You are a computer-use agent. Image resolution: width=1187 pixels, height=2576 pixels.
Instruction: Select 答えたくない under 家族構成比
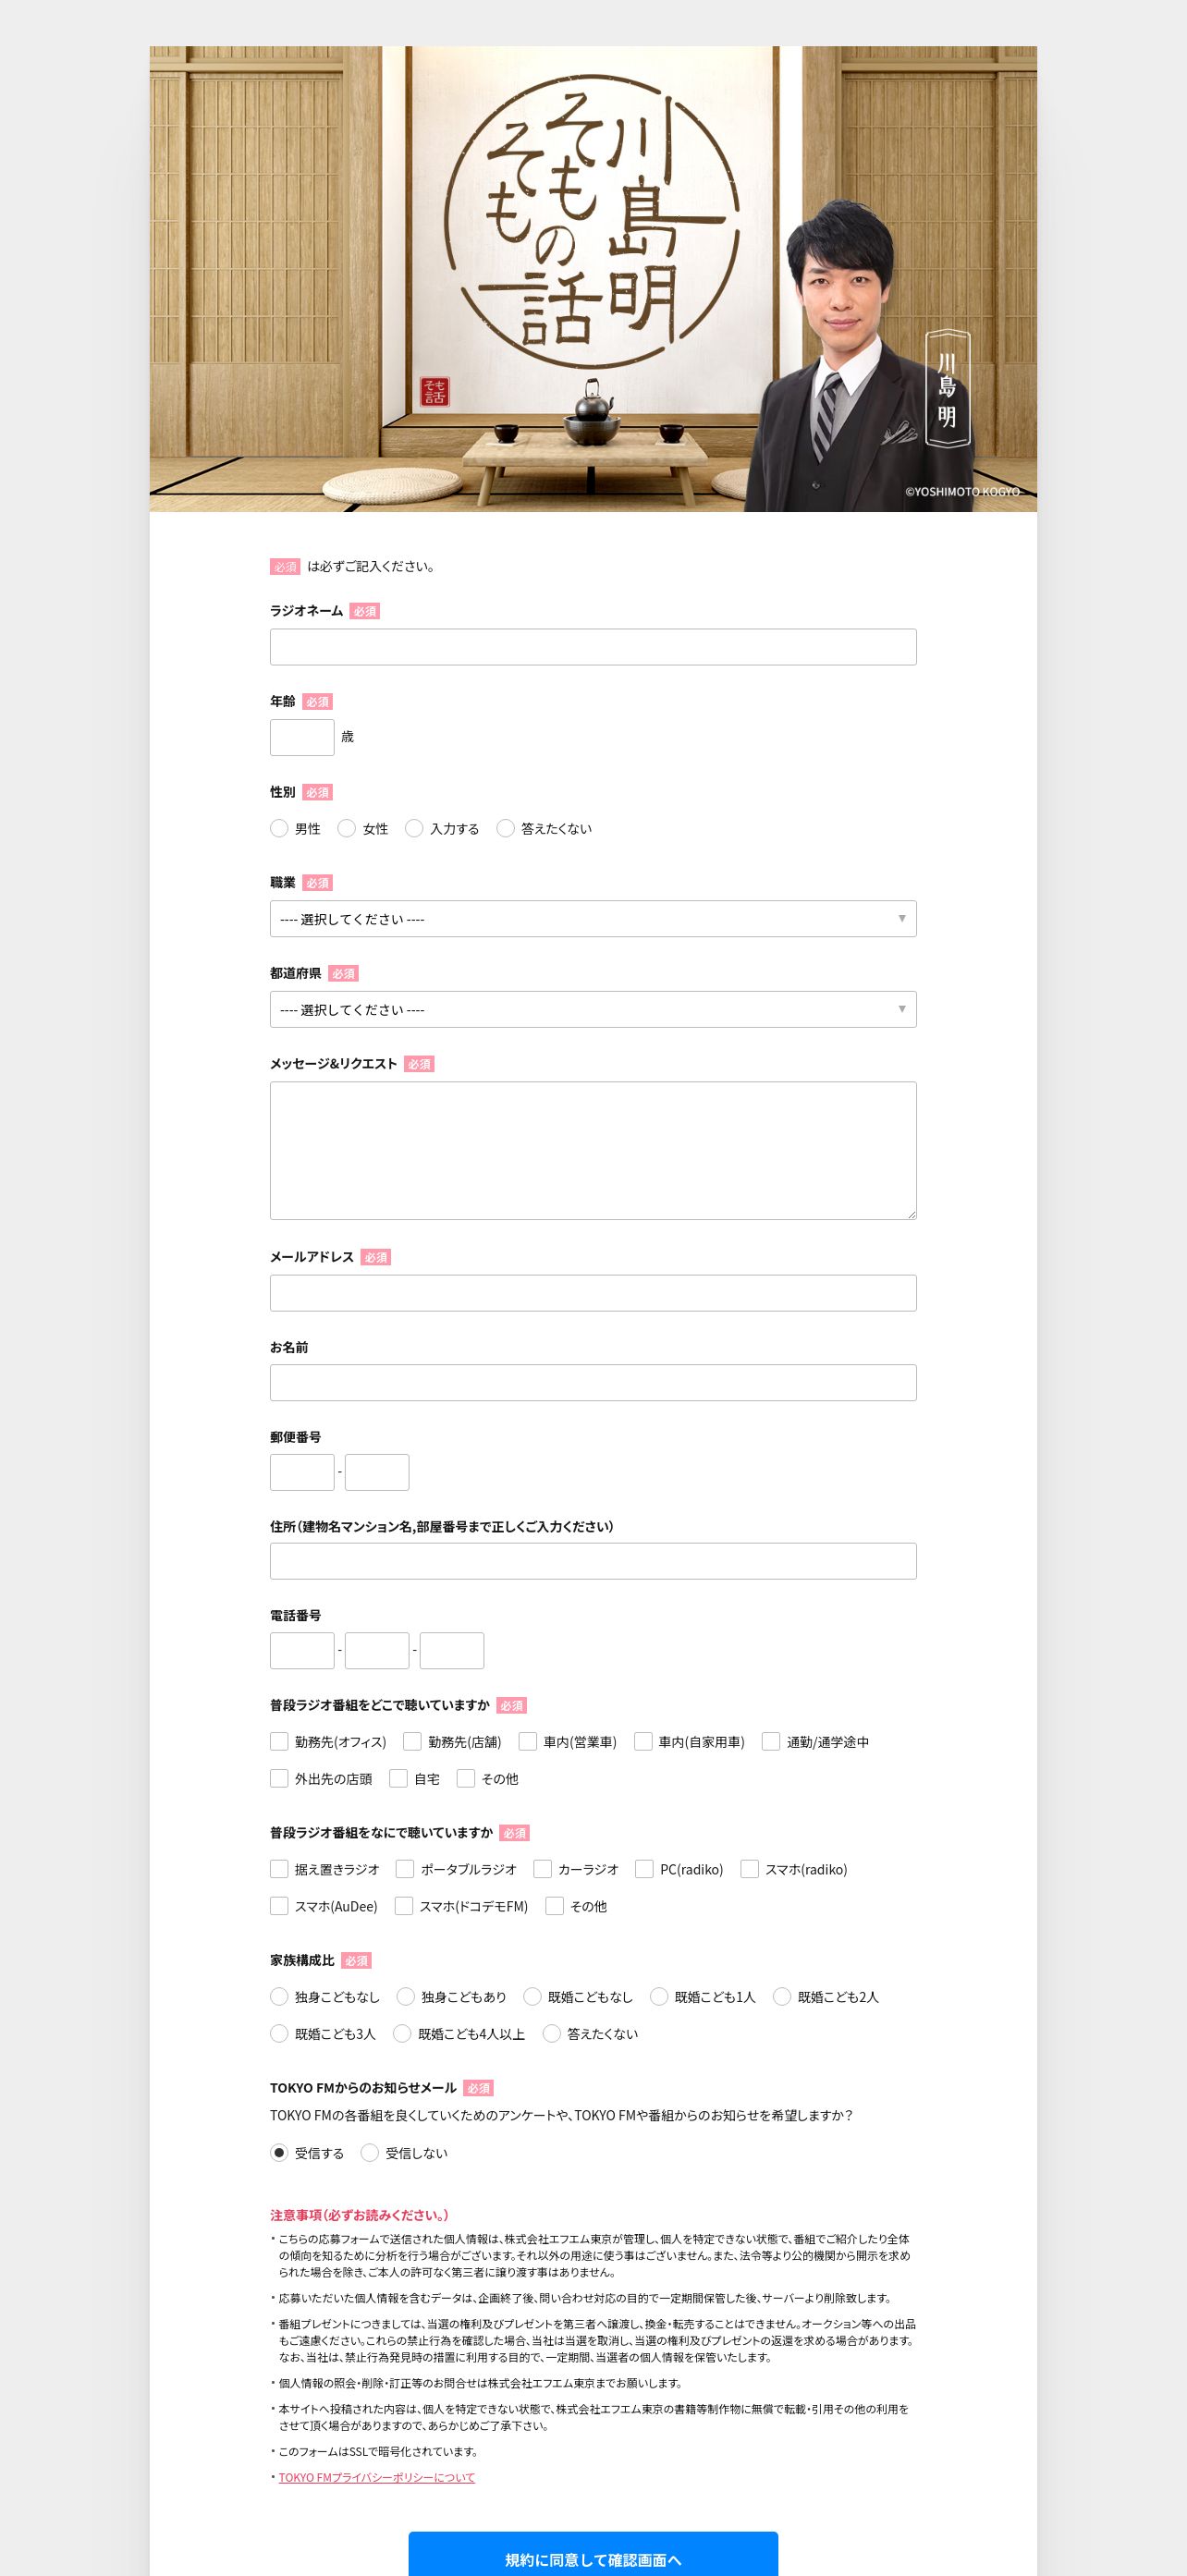click(x=551, y=2034)
